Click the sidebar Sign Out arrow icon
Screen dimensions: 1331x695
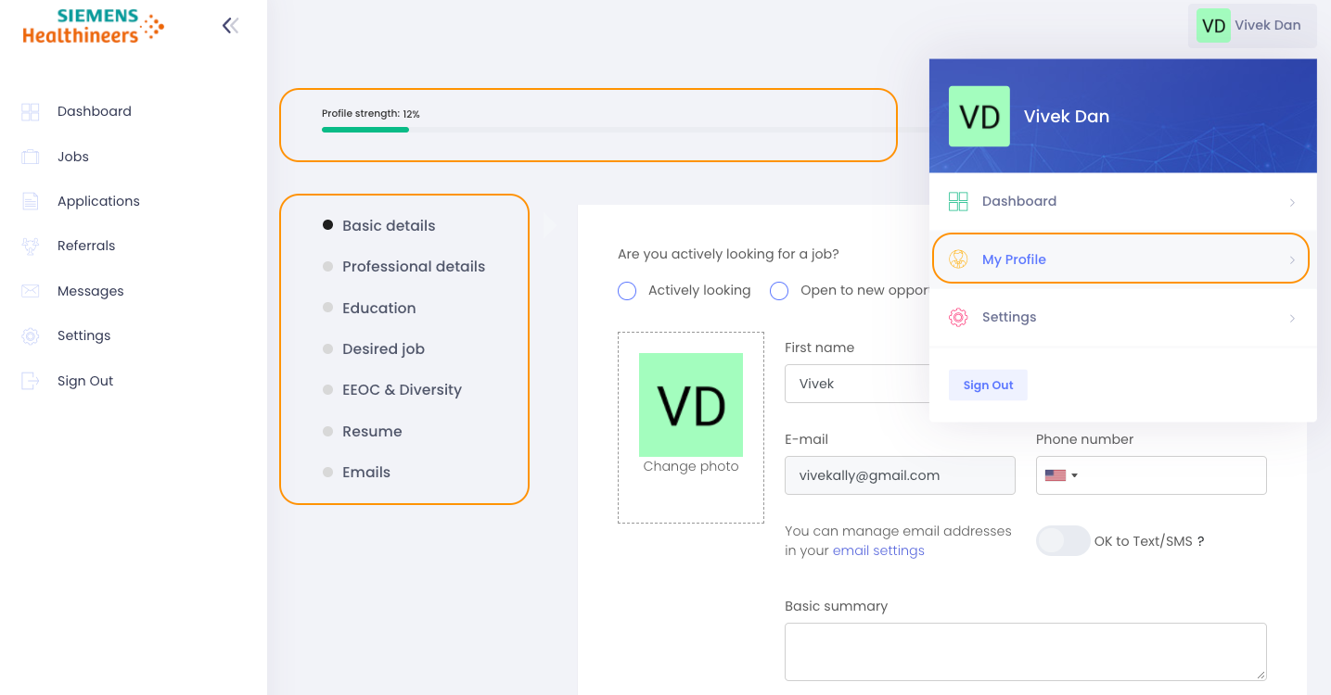(x=31, y=381)
